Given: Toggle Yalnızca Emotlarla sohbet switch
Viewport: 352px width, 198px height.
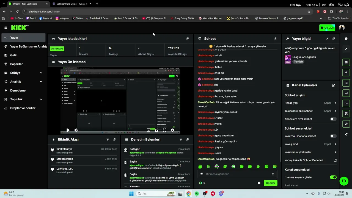Looking at the screenshot, I should (x=333, y=136).
